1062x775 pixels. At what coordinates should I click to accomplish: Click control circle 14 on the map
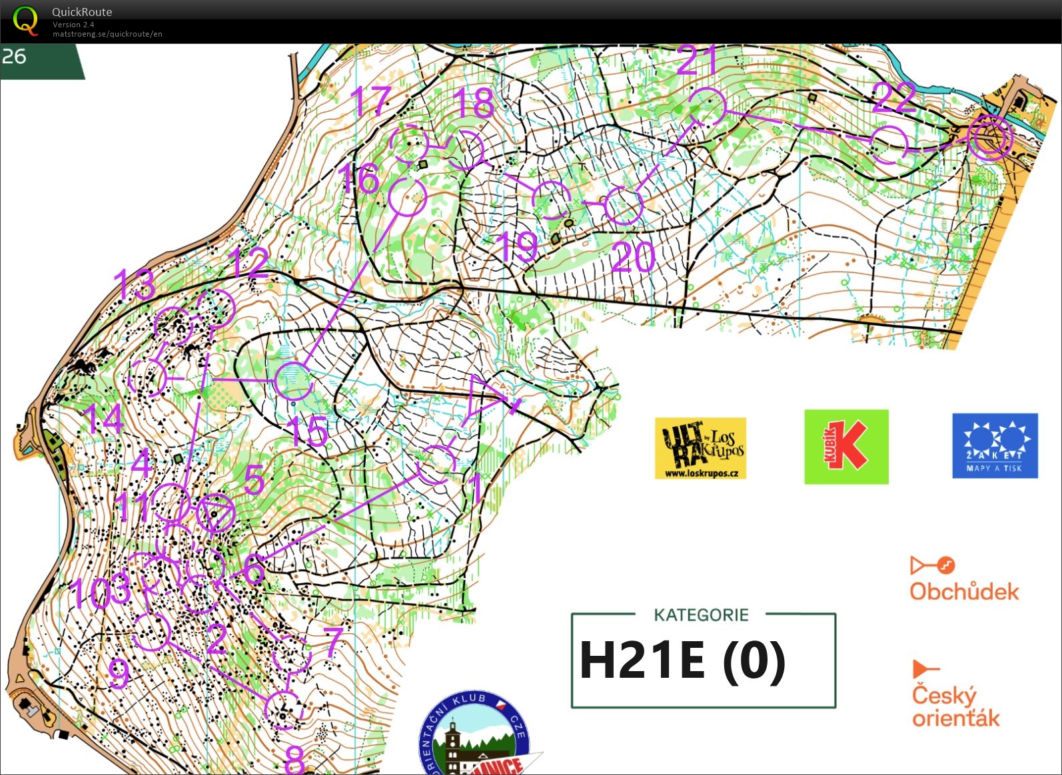147,378
